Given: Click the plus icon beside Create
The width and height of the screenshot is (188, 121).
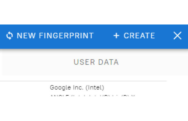Looking at the screenshot, I should (x=116, y=36).
